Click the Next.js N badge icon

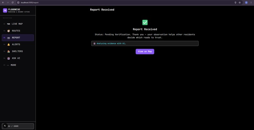tap(5, 126)
